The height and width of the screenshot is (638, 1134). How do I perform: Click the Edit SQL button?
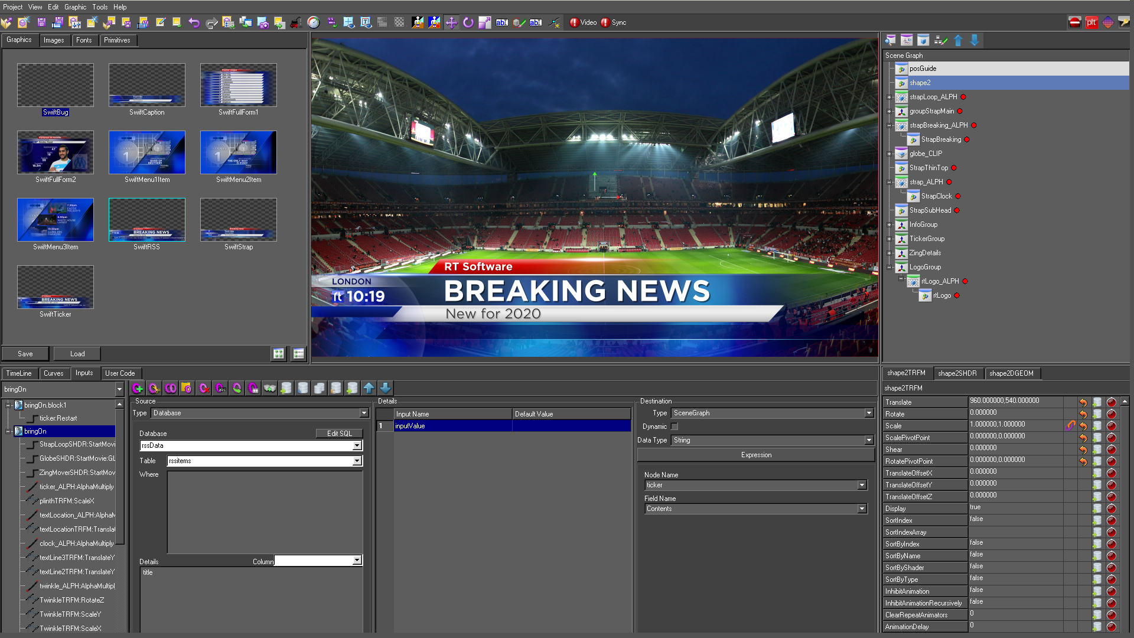[x=339, y=433]
